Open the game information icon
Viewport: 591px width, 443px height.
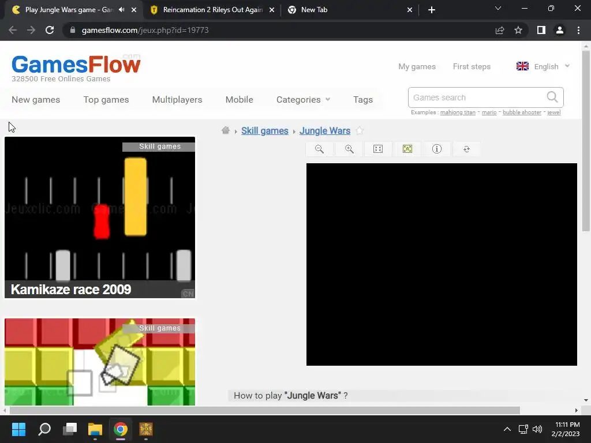pyautogui.click(x=437, y=149)
